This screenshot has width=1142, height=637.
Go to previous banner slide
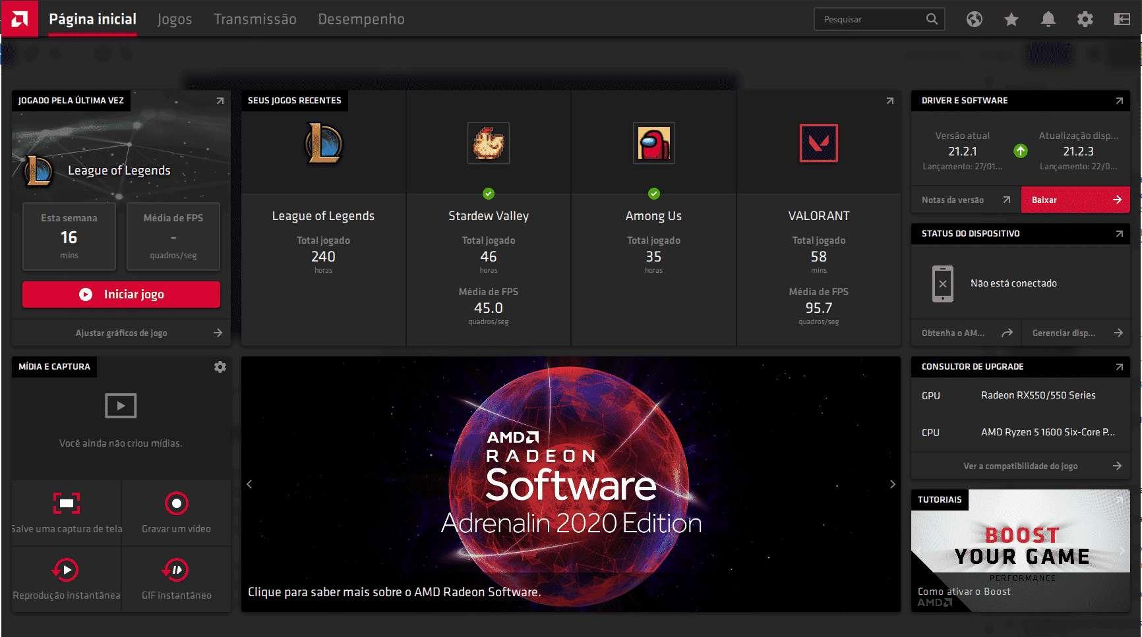point(249,484)
